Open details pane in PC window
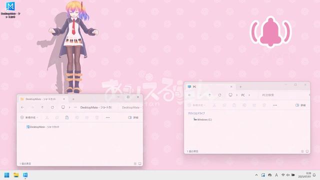Image resolution: width=320 pixels, height=180 pixels. [x=300, y=105]
